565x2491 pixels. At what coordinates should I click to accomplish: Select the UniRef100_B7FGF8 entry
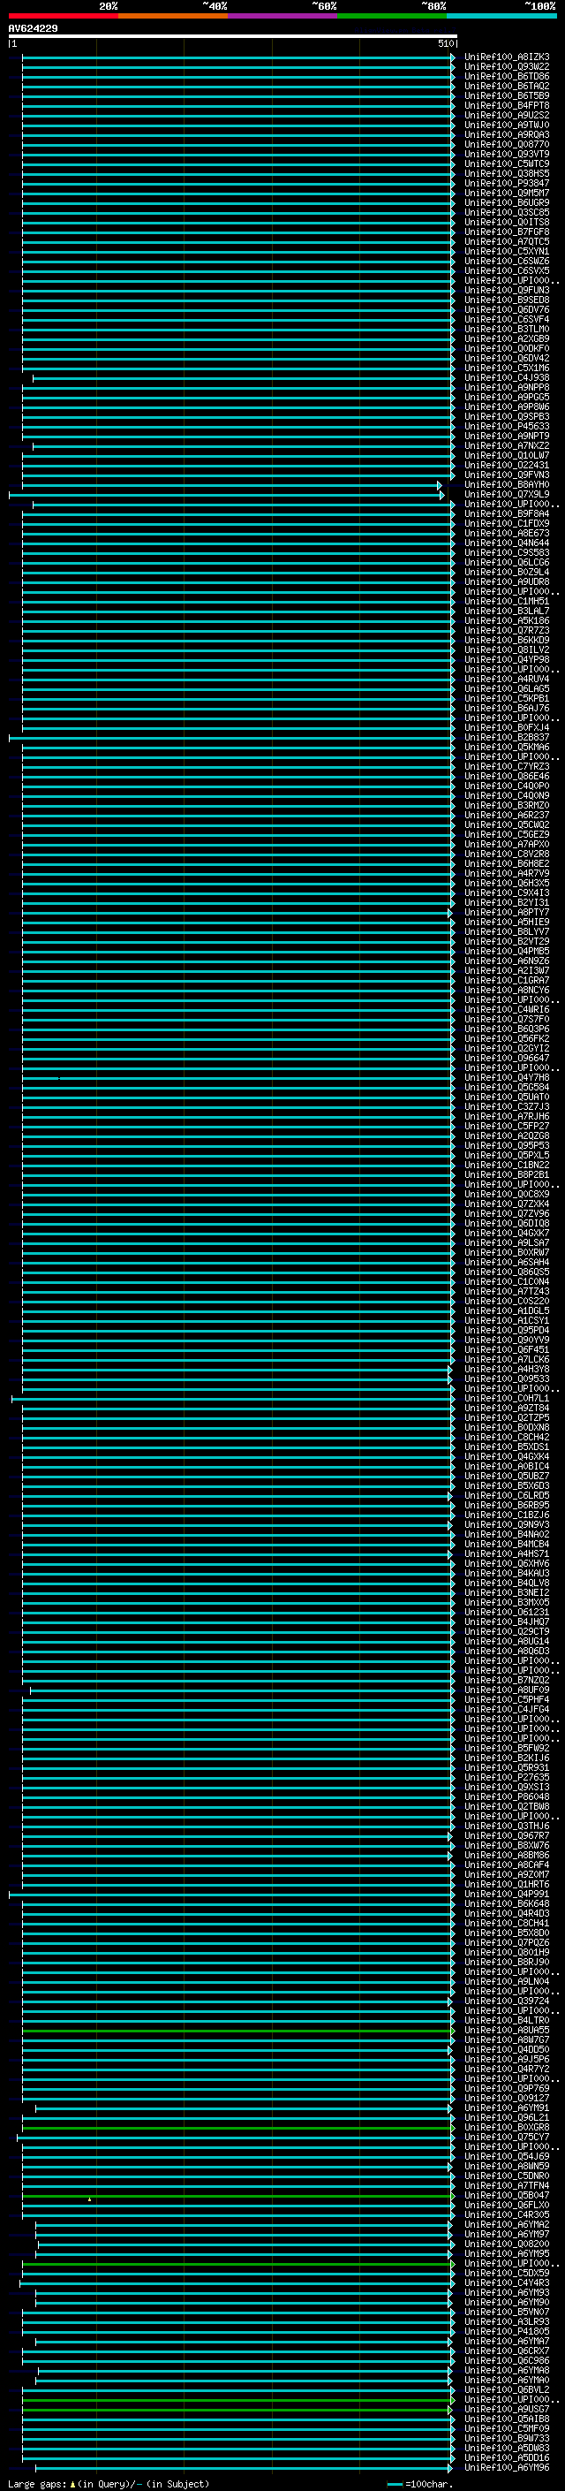507,232
